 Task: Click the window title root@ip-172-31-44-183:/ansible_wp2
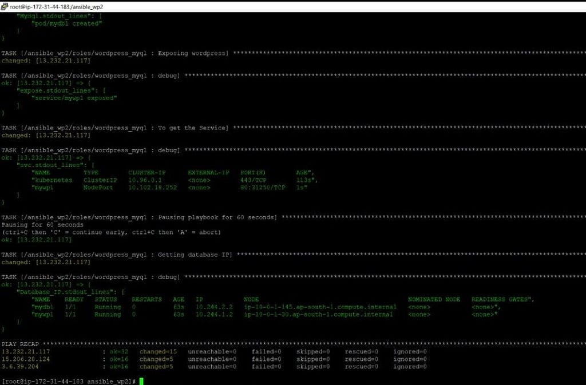[57, 7]
